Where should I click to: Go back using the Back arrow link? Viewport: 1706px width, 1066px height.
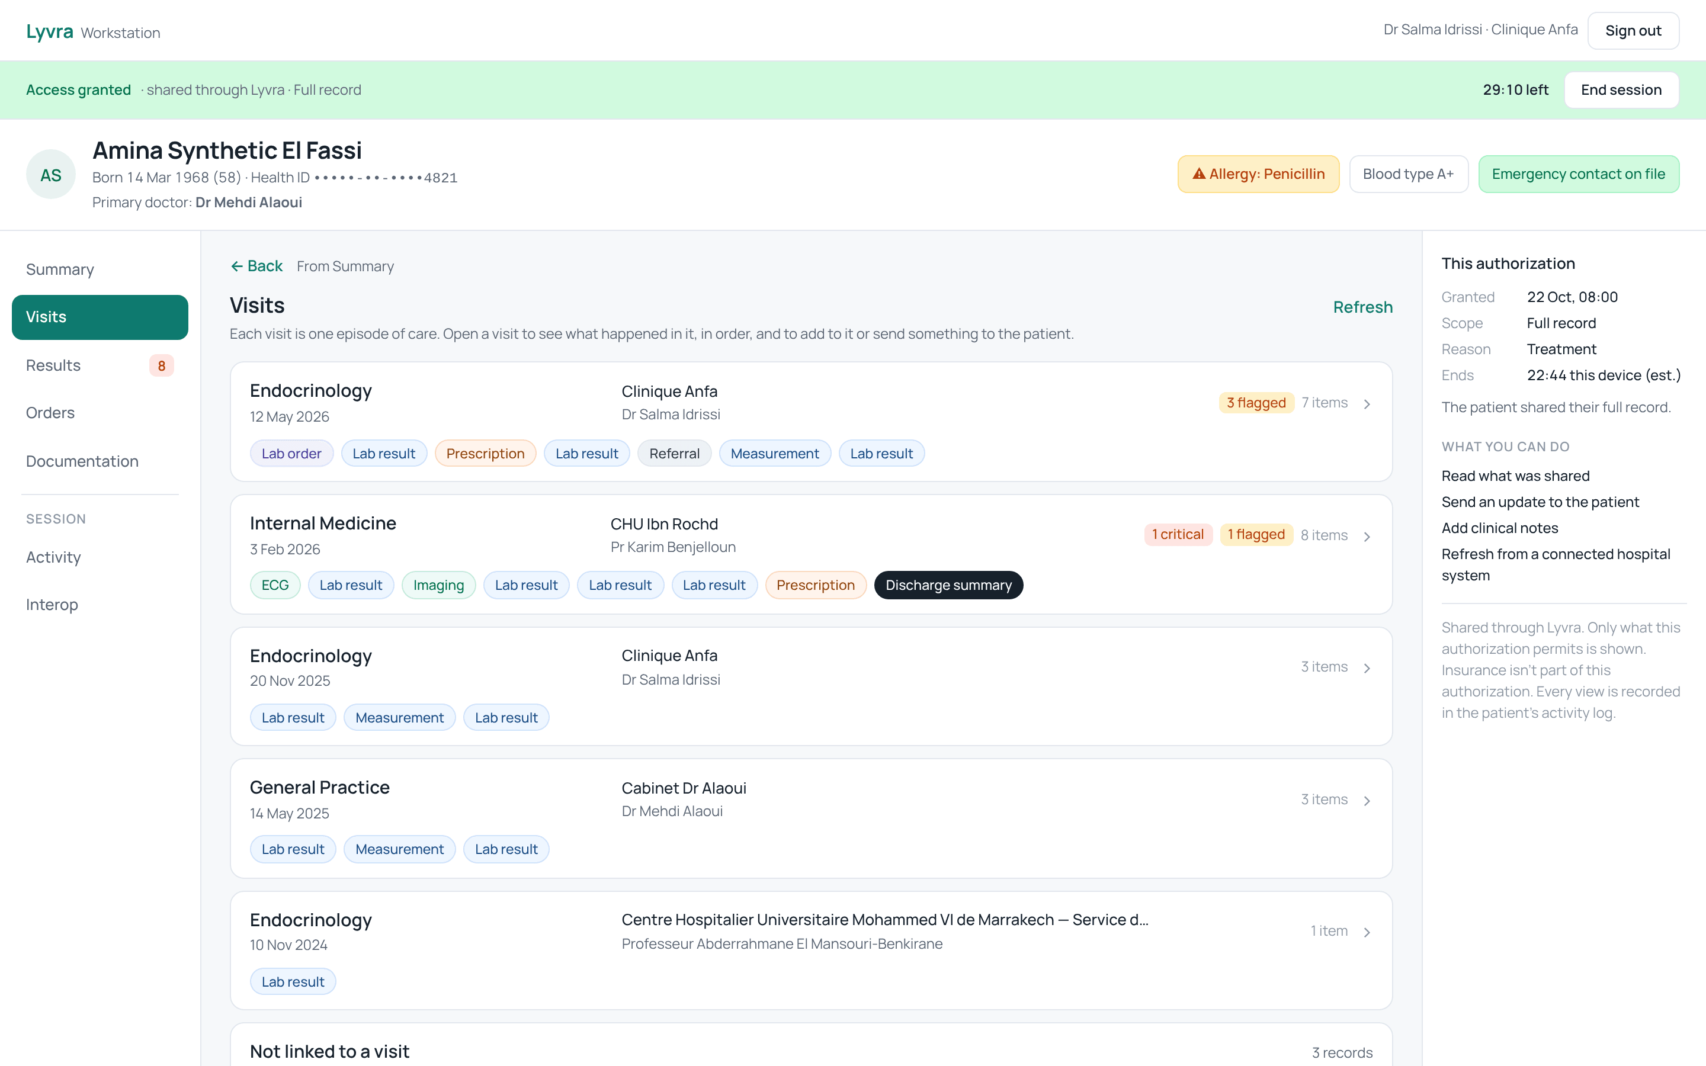pos(256,266)
